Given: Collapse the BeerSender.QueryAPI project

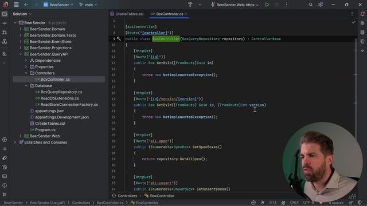Looking at the screenshot, I should 21,54.
